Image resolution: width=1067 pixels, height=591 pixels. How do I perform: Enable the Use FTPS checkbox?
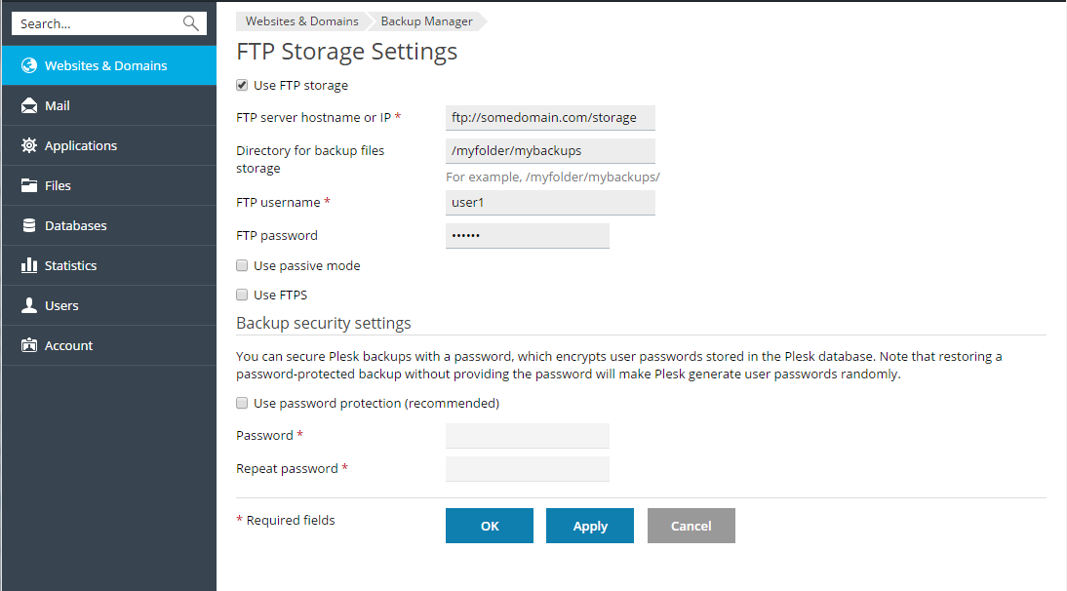coord(242,295)
